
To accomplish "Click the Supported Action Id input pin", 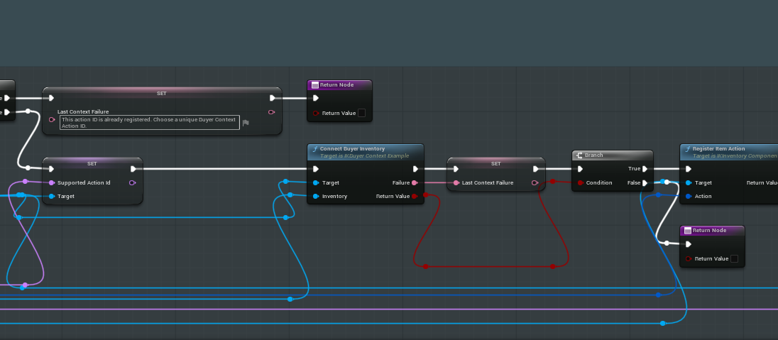I will [x=52, y=182].
